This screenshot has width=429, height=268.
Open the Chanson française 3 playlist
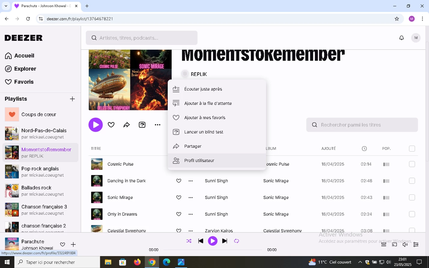40,210
